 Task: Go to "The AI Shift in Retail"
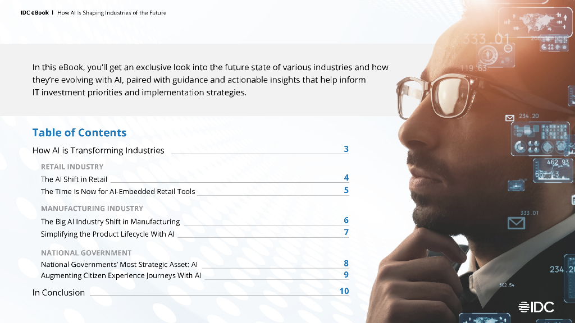(74, 179)
